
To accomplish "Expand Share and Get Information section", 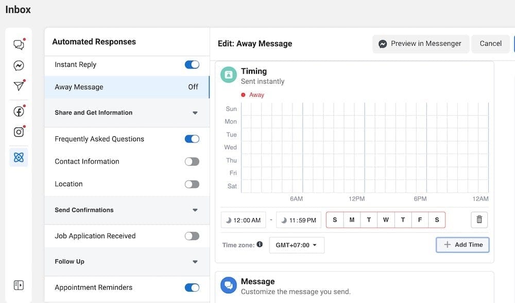I will click(195, 113).
